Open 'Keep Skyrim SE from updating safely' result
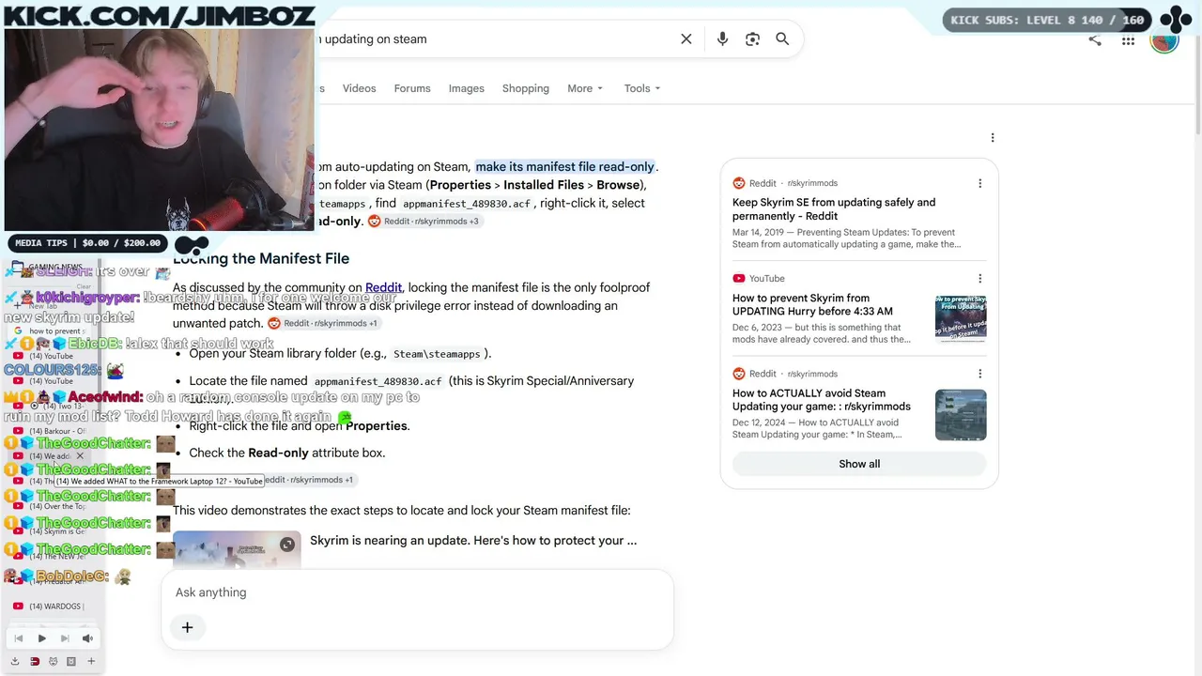 pos(834,209)
